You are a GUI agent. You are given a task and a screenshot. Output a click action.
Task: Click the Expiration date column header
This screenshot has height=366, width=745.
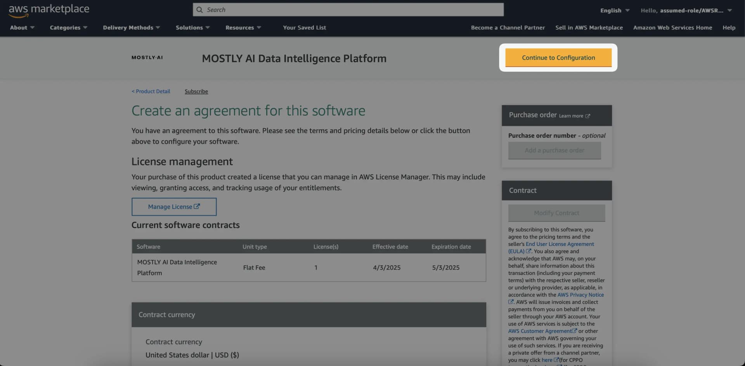pos(451,247)
